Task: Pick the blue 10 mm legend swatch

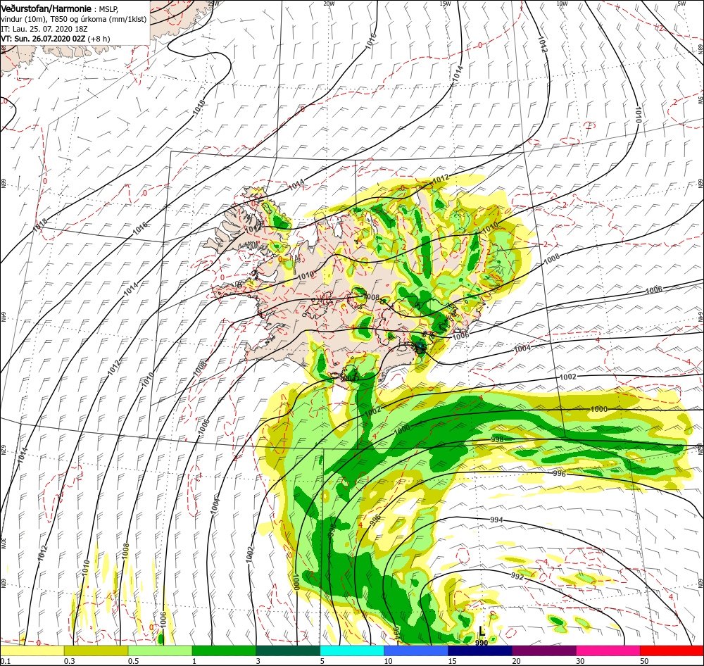Action: pyautogui.click(x=416, y=651)
